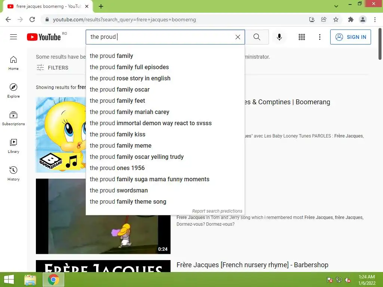Open Frère Jacques French nursery rhyme Barbershop title

coord(252,265)
